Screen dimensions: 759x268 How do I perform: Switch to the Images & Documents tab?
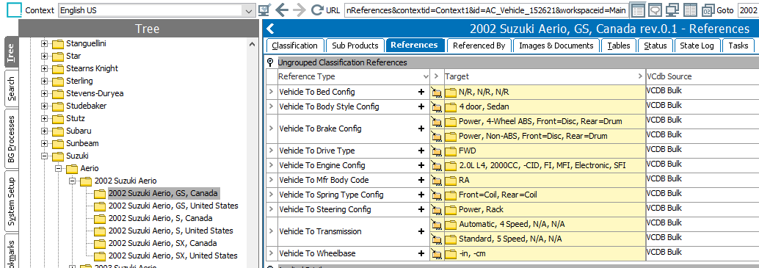[556, 46]
